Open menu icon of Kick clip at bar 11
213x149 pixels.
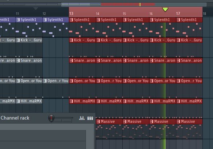click(x=18, y=40)
